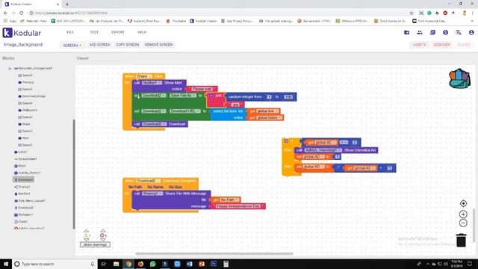
Task: Zoom in the blocks workspace
Action: click(x=463, y=214)
